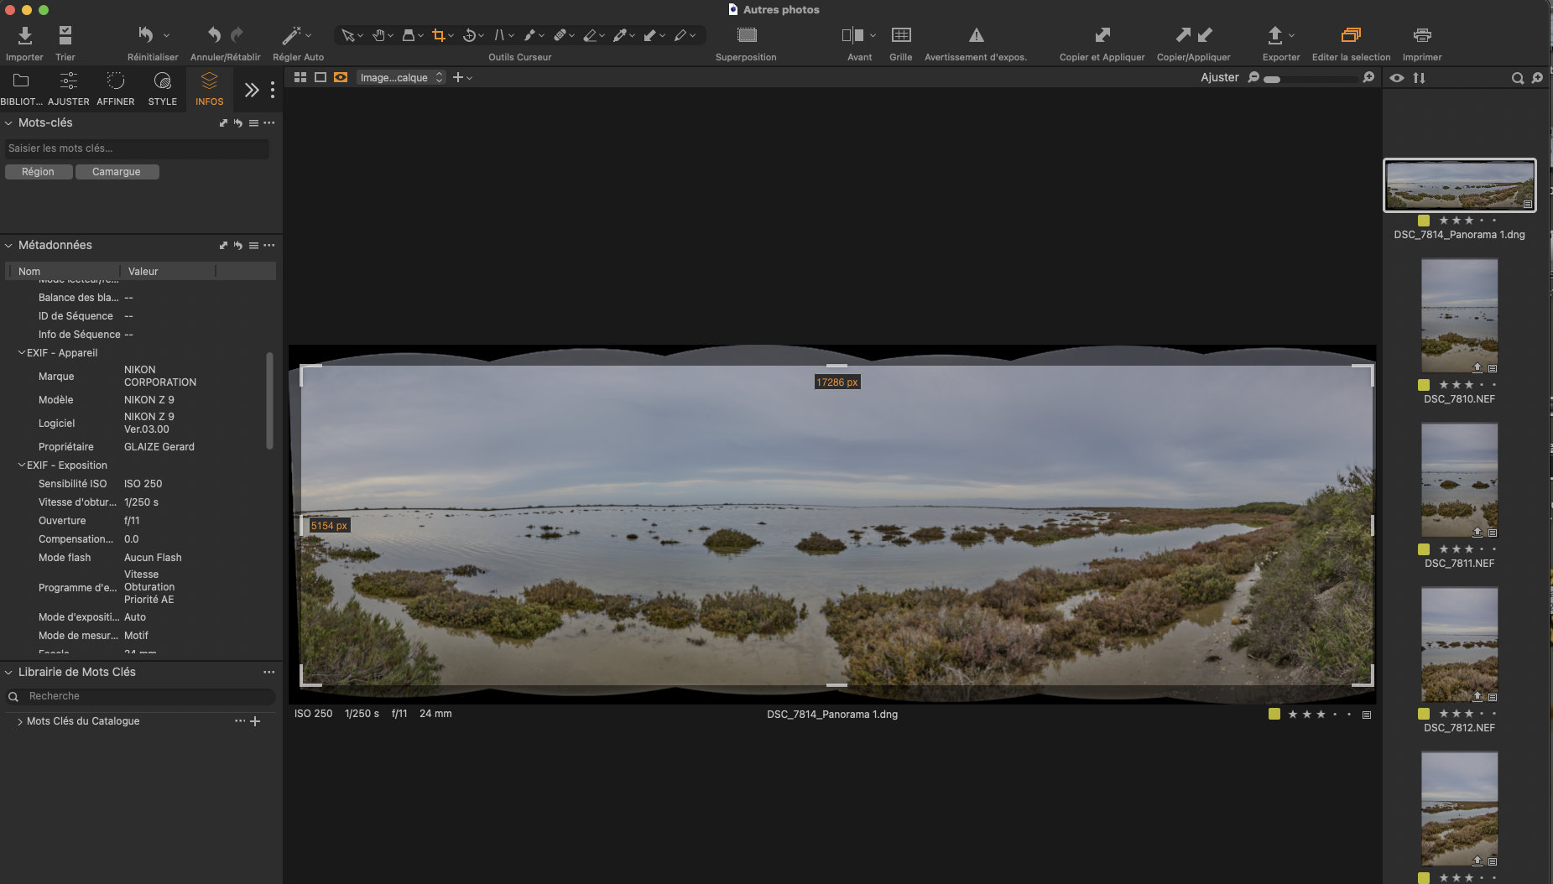Collapse the Métadonnées panel
The image size is (1553, 884).
[8, 245]
